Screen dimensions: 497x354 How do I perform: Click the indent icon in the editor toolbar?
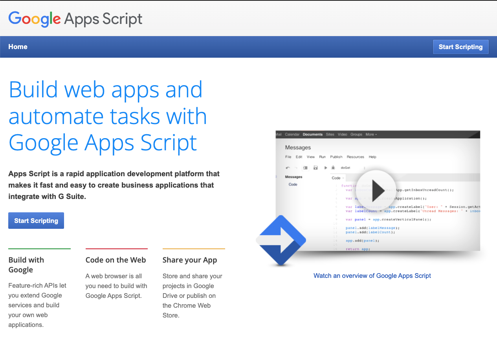tap(305, 168)
